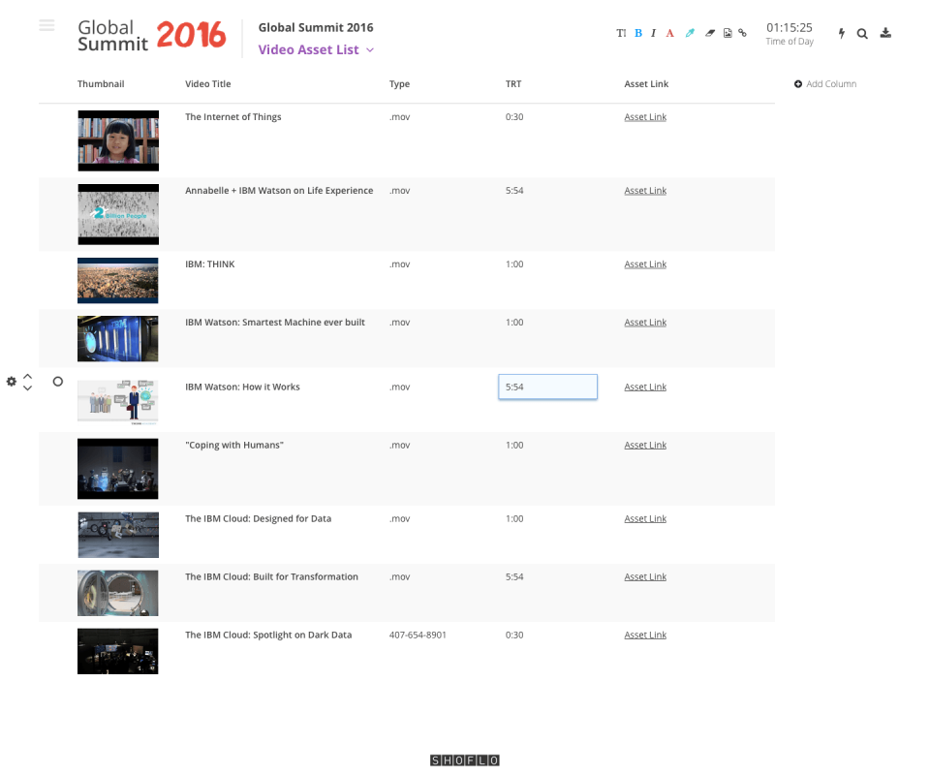Open the font color tool (red A)
Viewport: 930px width, 775px height.
(669, 32)
